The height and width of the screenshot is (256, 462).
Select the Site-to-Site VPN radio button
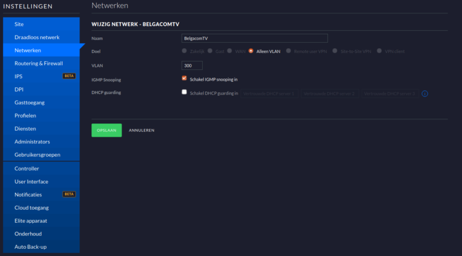tap(336, 51)
